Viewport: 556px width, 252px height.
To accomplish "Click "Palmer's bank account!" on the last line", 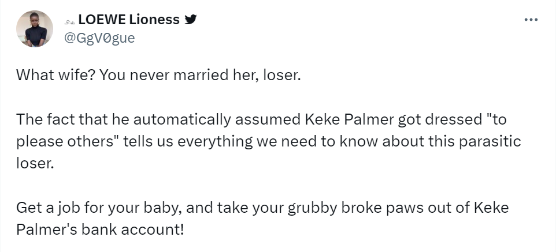I will tap(100, 230).
